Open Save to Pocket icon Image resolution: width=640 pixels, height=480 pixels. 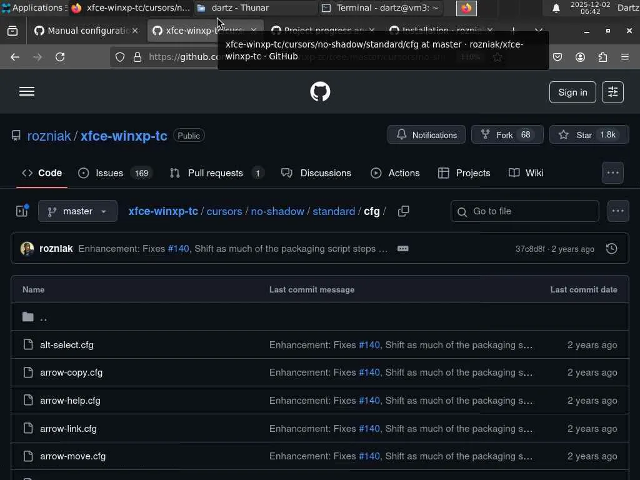pyautogui.click(x=557, y=57)
